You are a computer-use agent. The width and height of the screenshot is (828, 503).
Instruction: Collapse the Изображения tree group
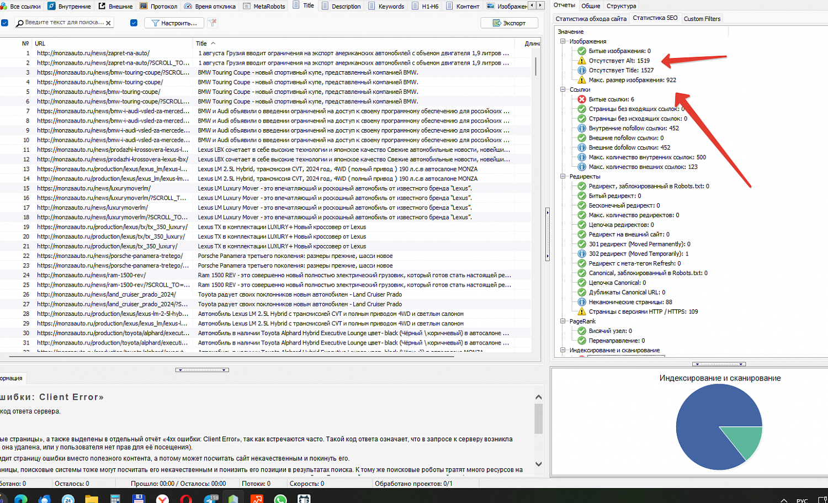pyautogui.click(x=562, y=41)
